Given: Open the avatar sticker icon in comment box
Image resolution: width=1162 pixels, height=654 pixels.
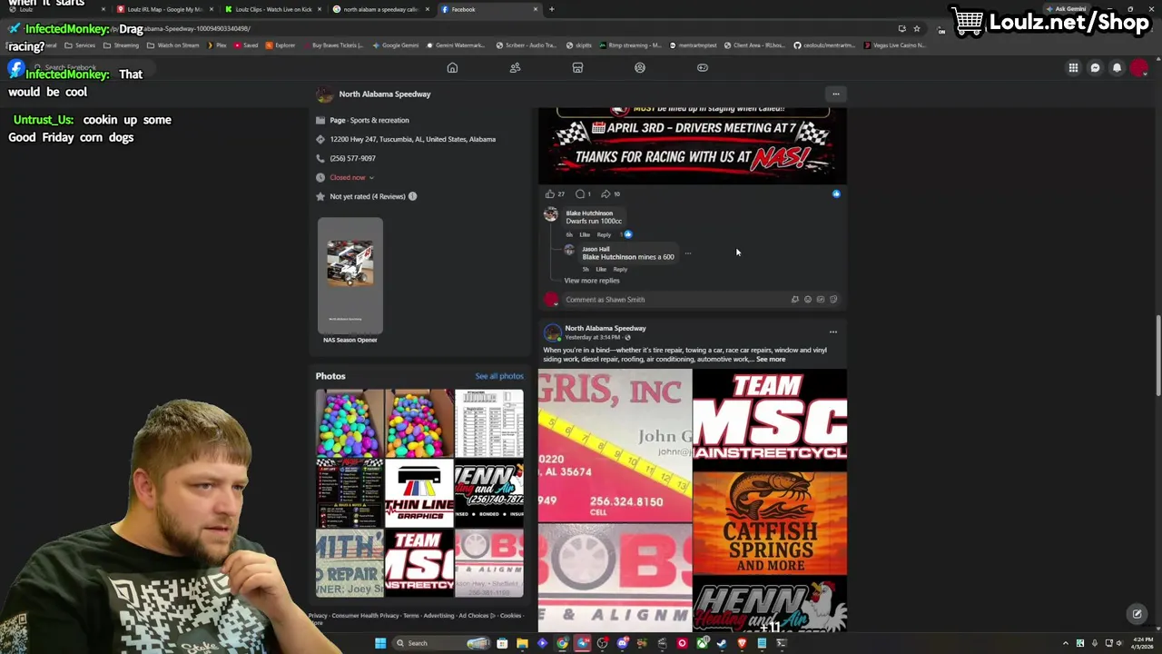Looking at the screenshot, I should [x=794, y=299].
